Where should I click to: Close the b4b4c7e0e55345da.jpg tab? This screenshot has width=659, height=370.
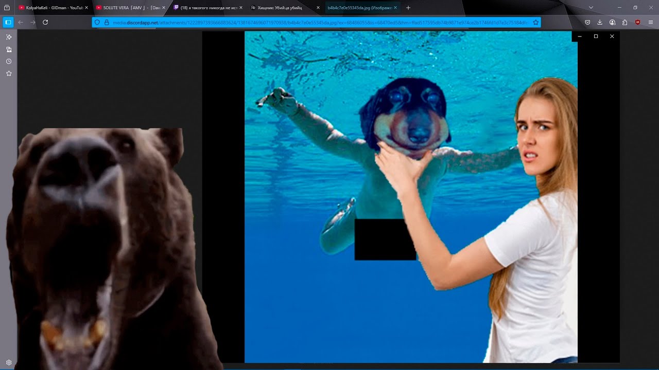395,8
